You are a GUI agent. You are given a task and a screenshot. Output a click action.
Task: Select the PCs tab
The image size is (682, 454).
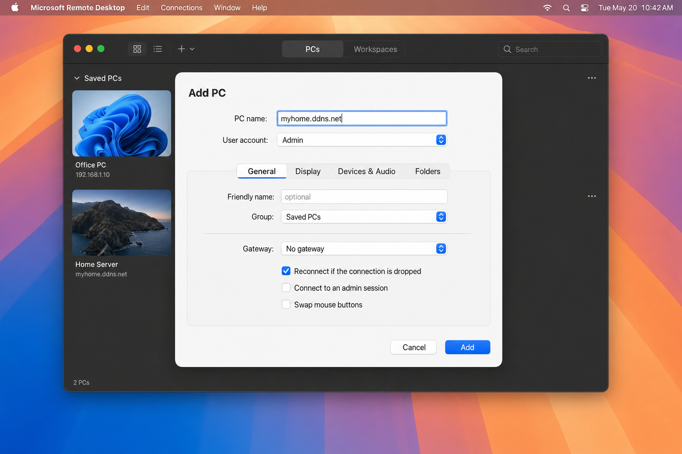[313, 49]
